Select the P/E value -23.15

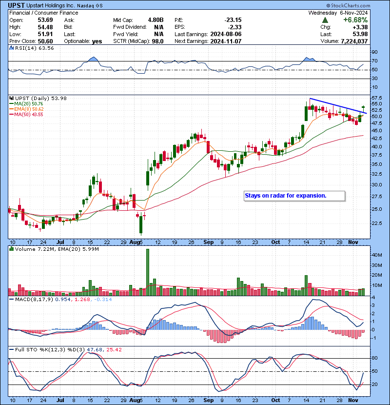point(233,20)
